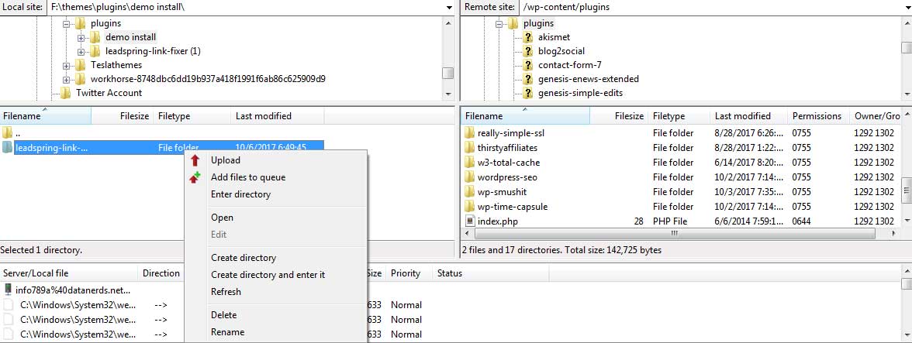This screenshot has height=343, width=912.
Task: Click the remote plugins folder icon
Action: (513, 23)
